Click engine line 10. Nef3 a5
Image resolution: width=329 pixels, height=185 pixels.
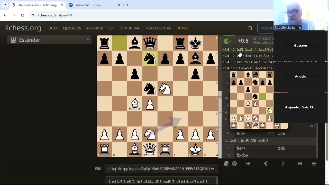pyautogui.click(x=248, y=62)
